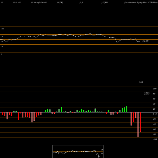Click the RSI axis label 30
Screen dimensions: 158x158
(2, 46)
